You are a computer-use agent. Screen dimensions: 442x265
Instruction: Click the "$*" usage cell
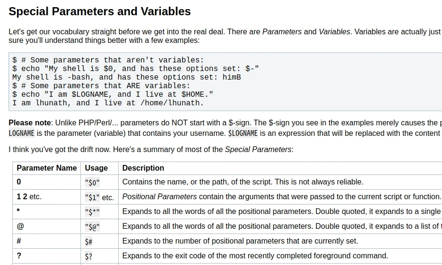tap(92, 212)
